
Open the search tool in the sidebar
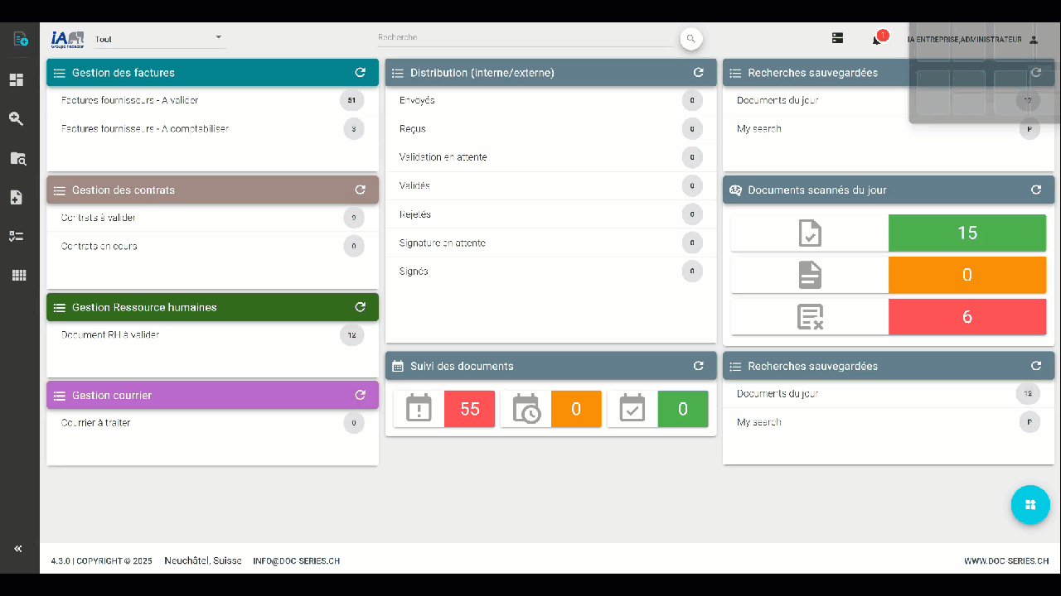point(17,119)
